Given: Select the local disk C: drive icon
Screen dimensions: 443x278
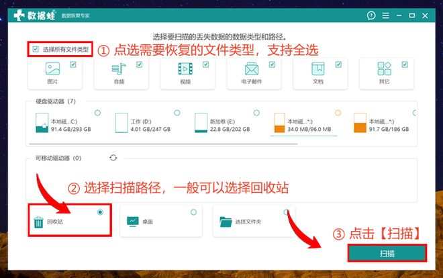Looking at the screenshot, I should click(42, 123).
